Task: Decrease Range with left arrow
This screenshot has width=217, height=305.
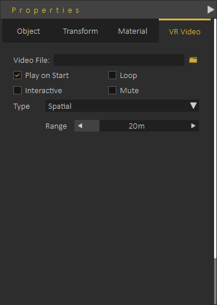Action: pos(80,126)
